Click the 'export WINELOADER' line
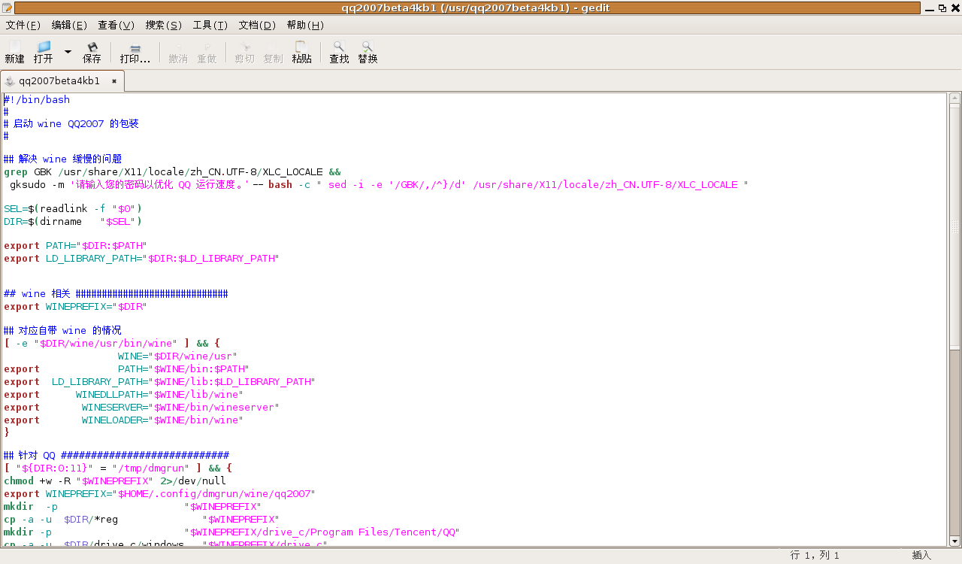This screenshot has height=564, width=962. point(124,420)
